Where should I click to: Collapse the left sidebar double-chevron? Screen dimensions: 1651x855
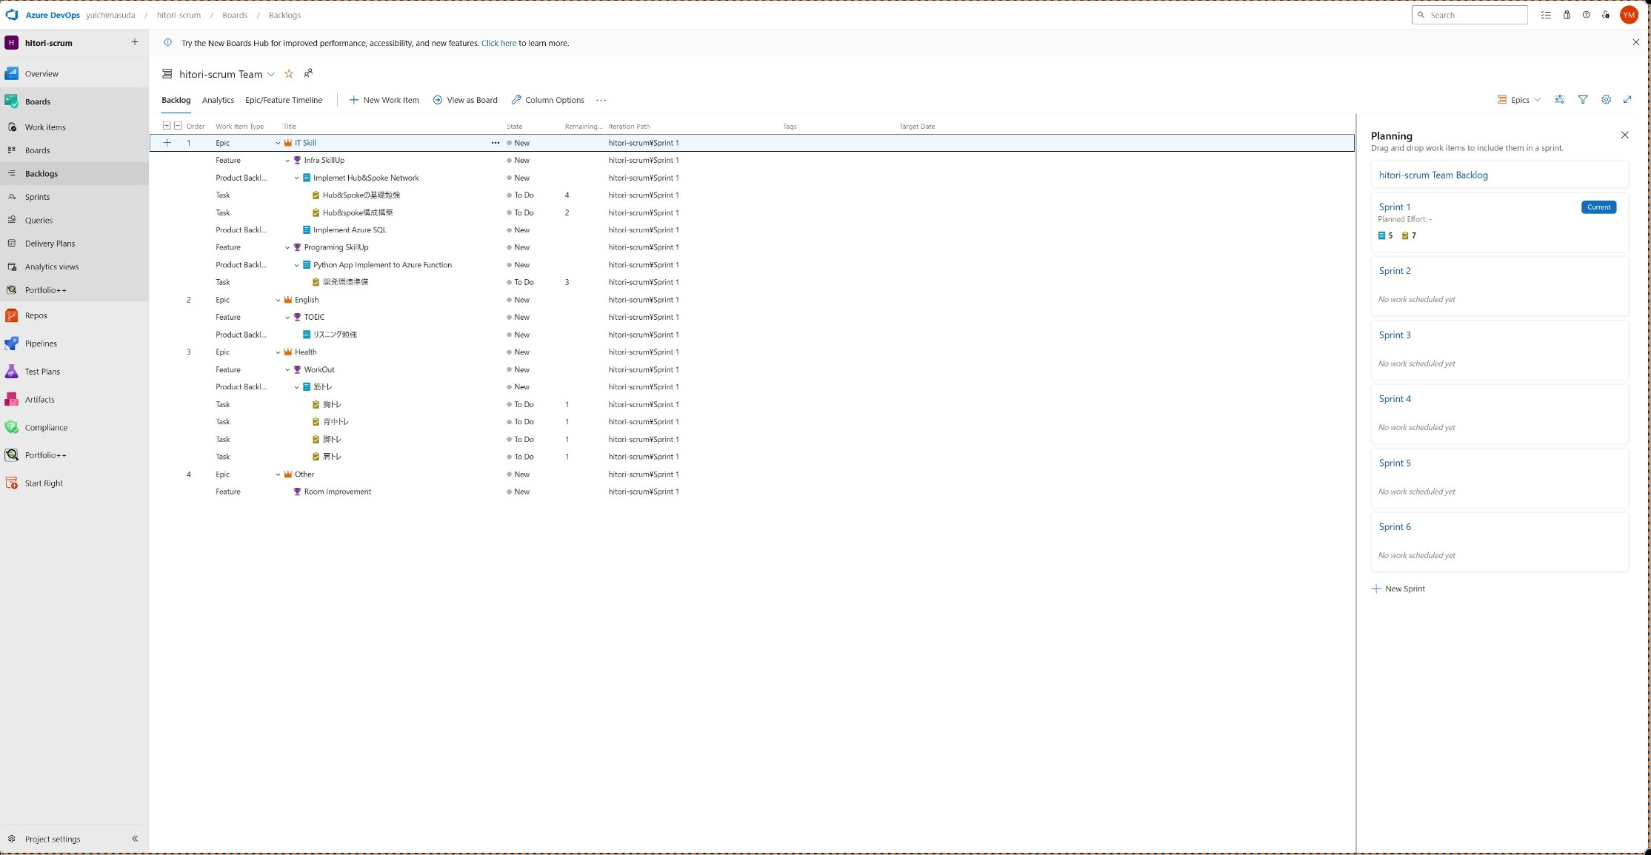tap(135, 839)
